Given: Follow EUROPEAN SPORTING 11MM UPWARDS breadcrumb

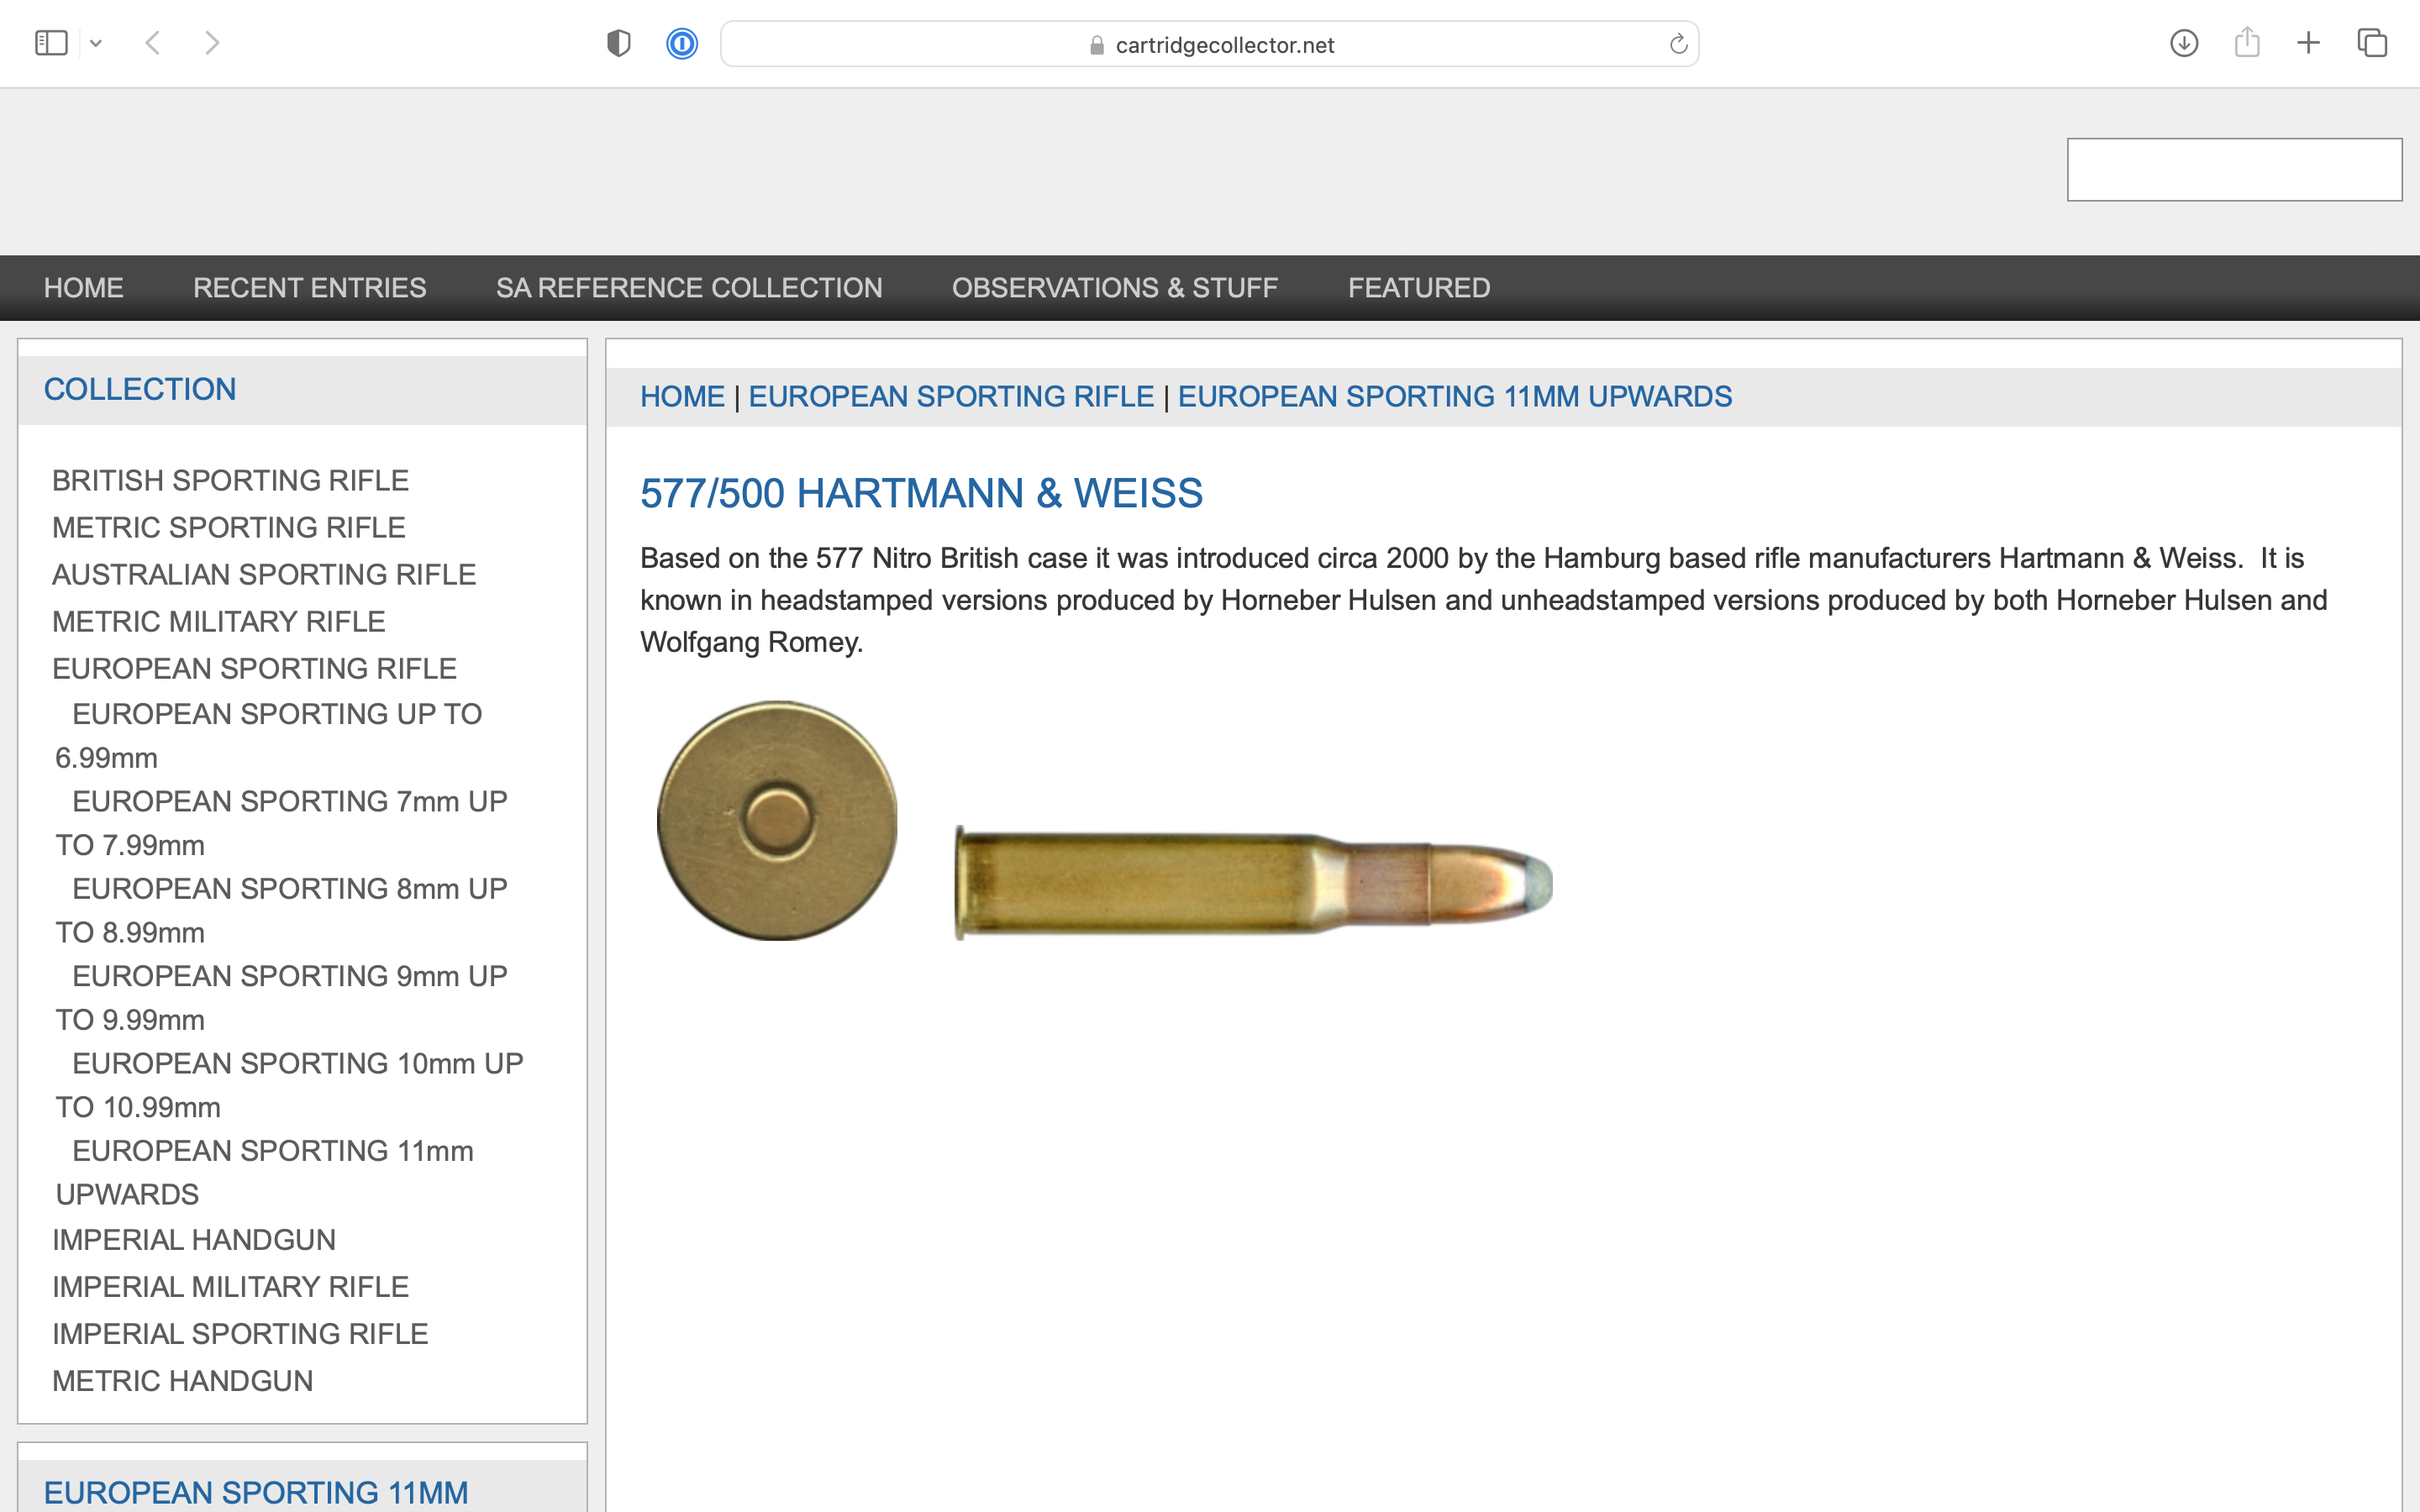Looking at the screenshot, I should [x=1455, y=397].
